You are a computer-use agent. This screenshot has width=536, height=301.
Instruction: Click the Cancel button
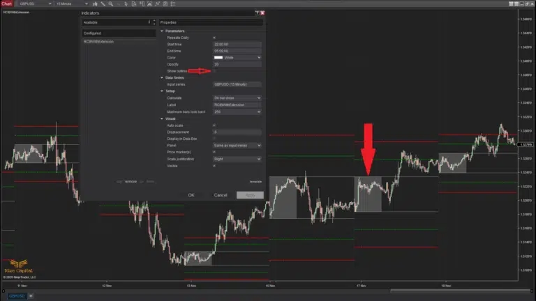[221, 195]
